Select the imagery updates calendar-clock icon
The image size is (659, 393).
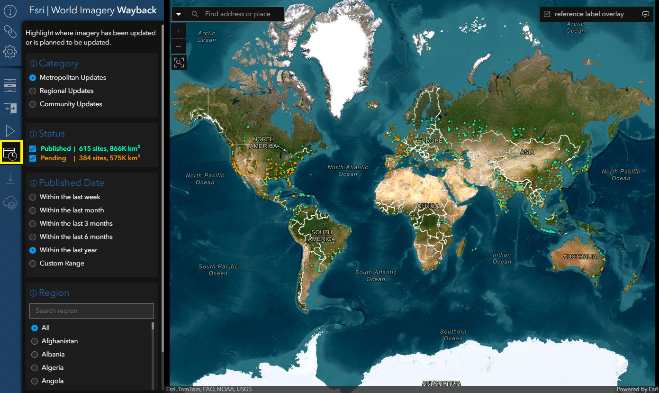[10, 153]
